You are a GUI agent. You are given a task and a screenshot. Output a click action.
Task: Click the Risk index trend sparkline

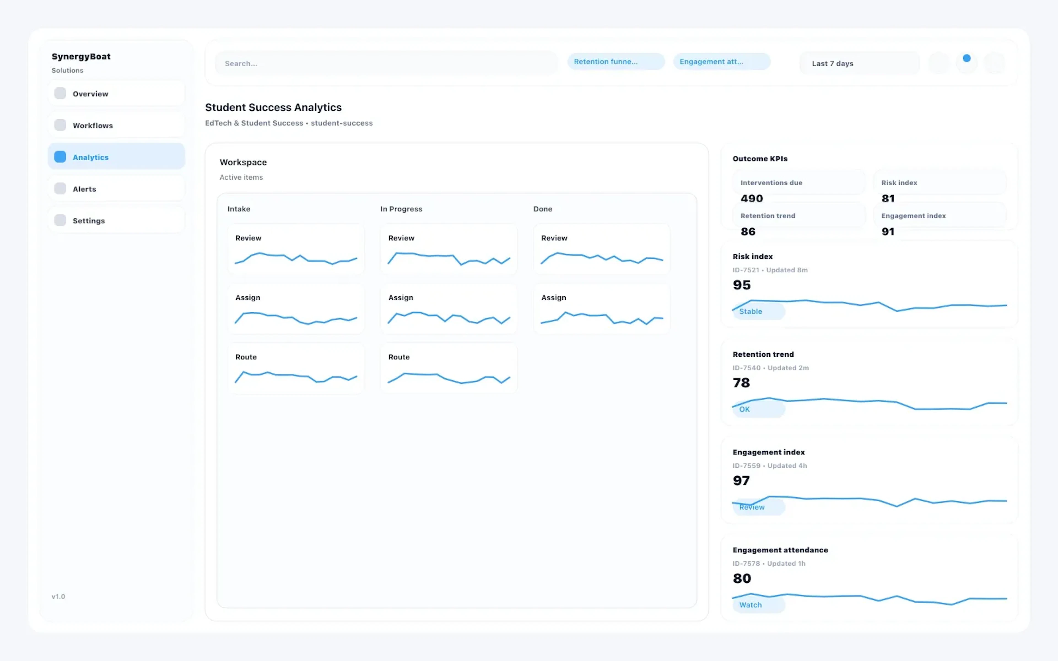tap(870, 304)
